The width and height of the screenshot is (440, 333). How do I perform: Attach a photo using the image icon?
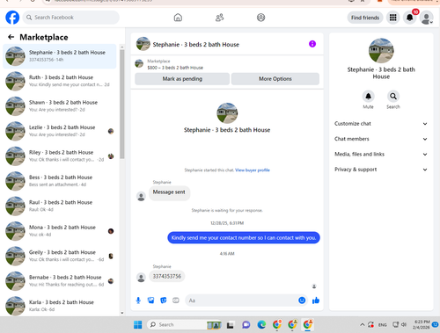pyautogui.click(x=150, y=300)
